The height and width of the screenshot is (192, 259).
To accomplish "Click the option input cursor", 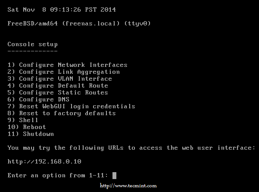I will 114,175.
